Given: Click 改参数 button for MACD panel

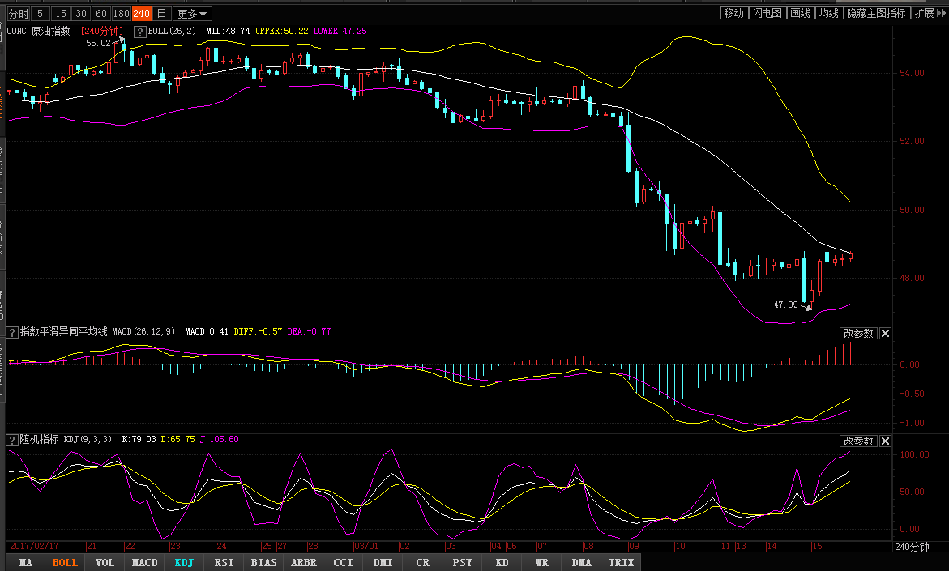Looking at the screenshot, I should pyautogui.click(x=858, y=333).
